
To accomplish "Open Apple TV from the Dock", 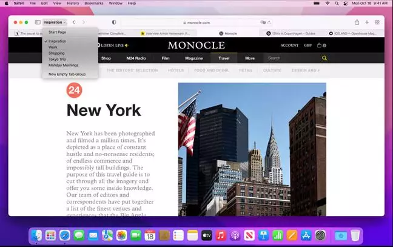I will coord(207,235).
